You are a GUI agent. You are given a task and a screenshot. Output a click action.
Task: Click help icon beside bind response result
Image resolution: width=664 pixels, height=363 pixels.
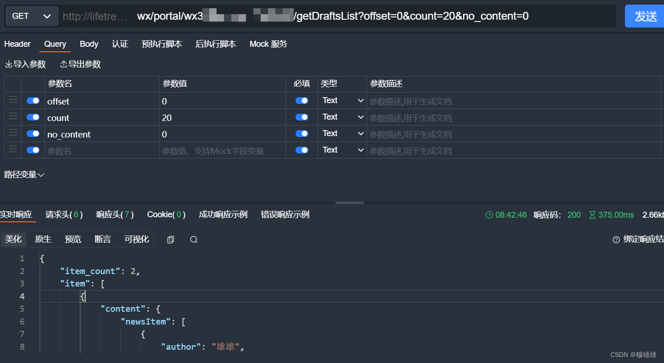coord(616,240)
